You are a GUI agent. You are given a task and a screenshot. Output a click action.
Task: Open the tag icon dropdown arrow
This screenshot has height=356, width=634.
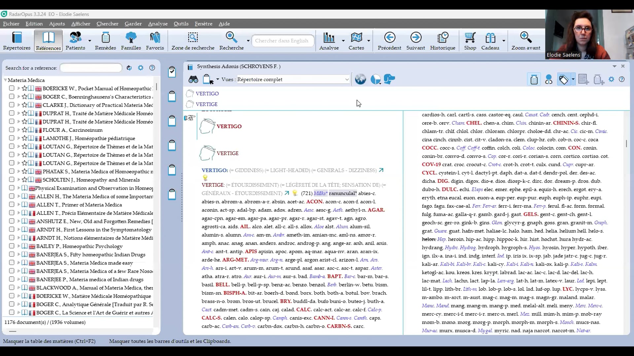point(573,79)
